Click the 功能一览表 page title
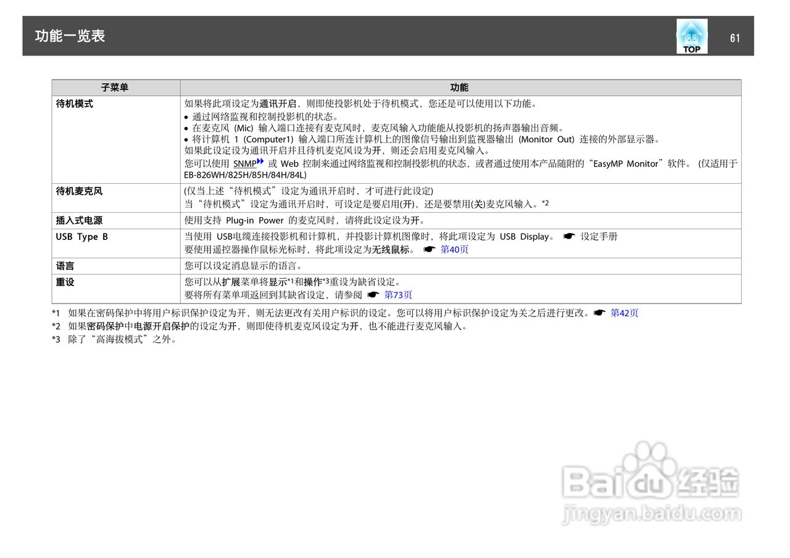Viewport: 790px width, 558px height. [x=69, y=36]
